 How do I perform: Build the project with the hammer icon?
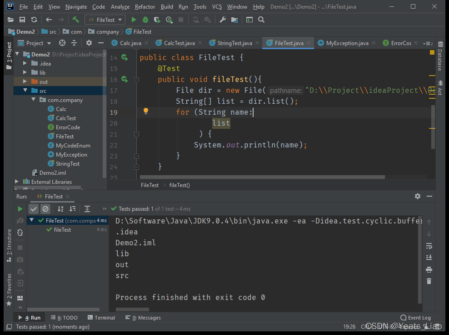pos(75,20)
